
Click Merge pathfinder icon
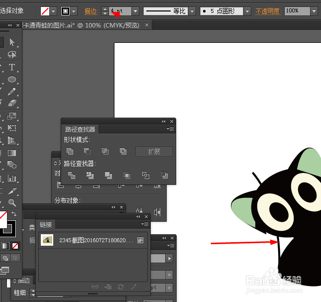pos(108,175)
